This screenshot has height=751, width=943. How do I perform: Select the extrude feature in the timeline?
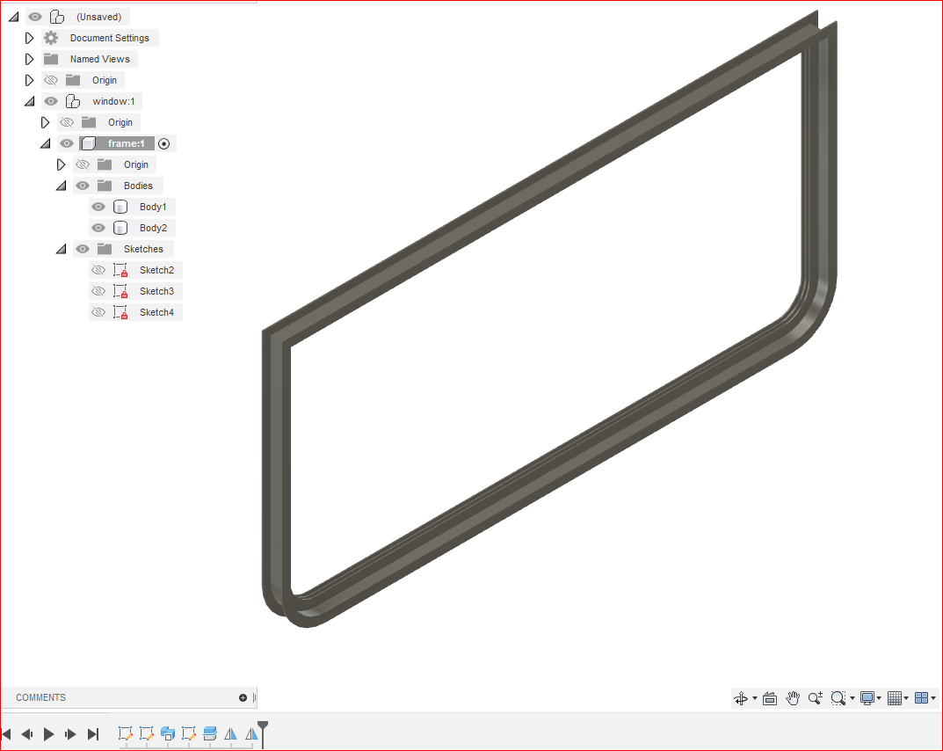(168, 733)
